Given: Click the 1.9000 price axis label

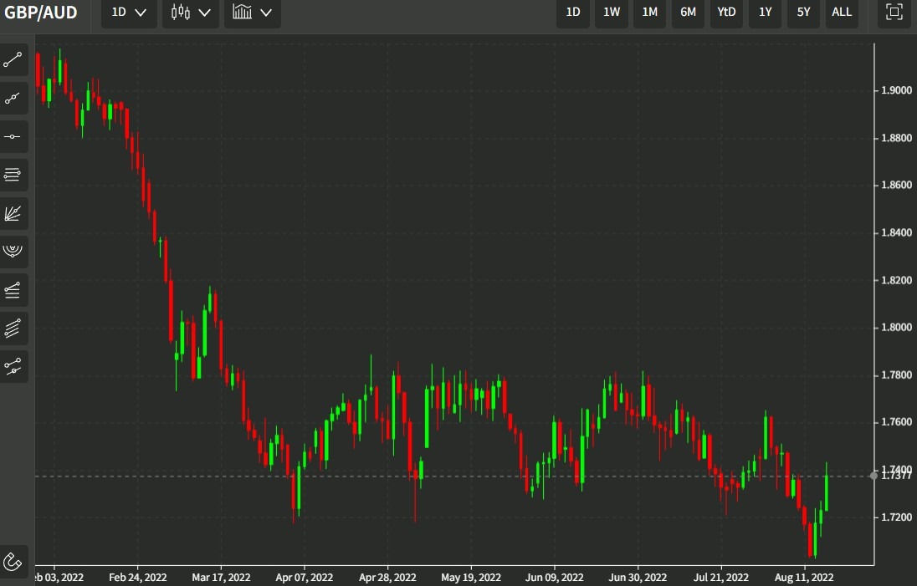Looking at the screenshot, I should pyautogui.click(x=897, y=90).
